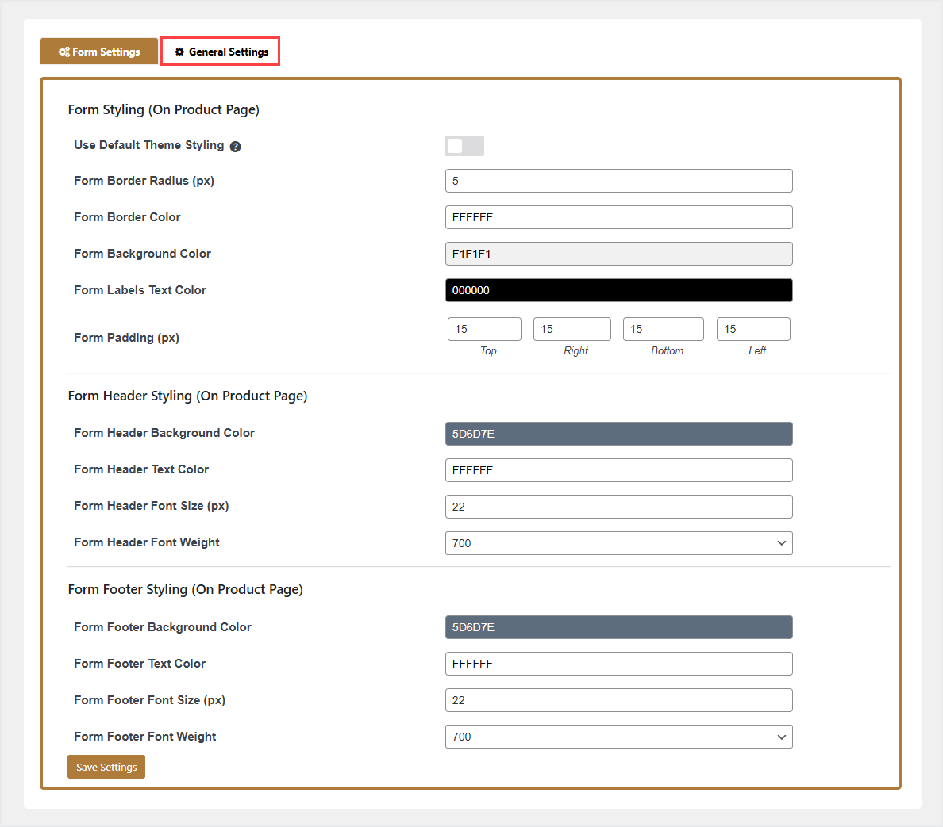The height and width of the screenshot is (827, 943).
Task: Open Form Header Background Color picker
Action: point(618,434)
